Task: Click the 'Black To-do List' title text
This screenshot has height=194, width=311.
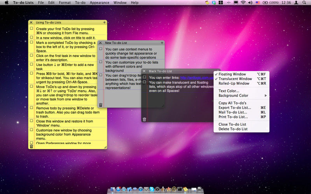Action: [x=160, y=71]
